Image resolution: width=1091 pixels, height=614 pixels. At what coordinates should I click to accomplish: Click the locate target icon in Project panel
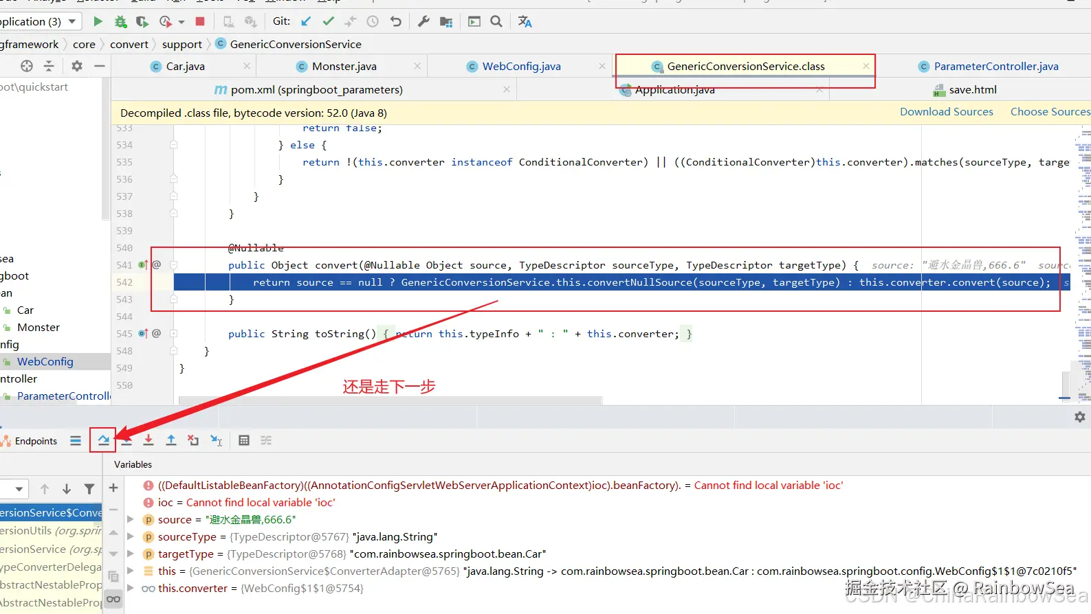click(27, 66)
